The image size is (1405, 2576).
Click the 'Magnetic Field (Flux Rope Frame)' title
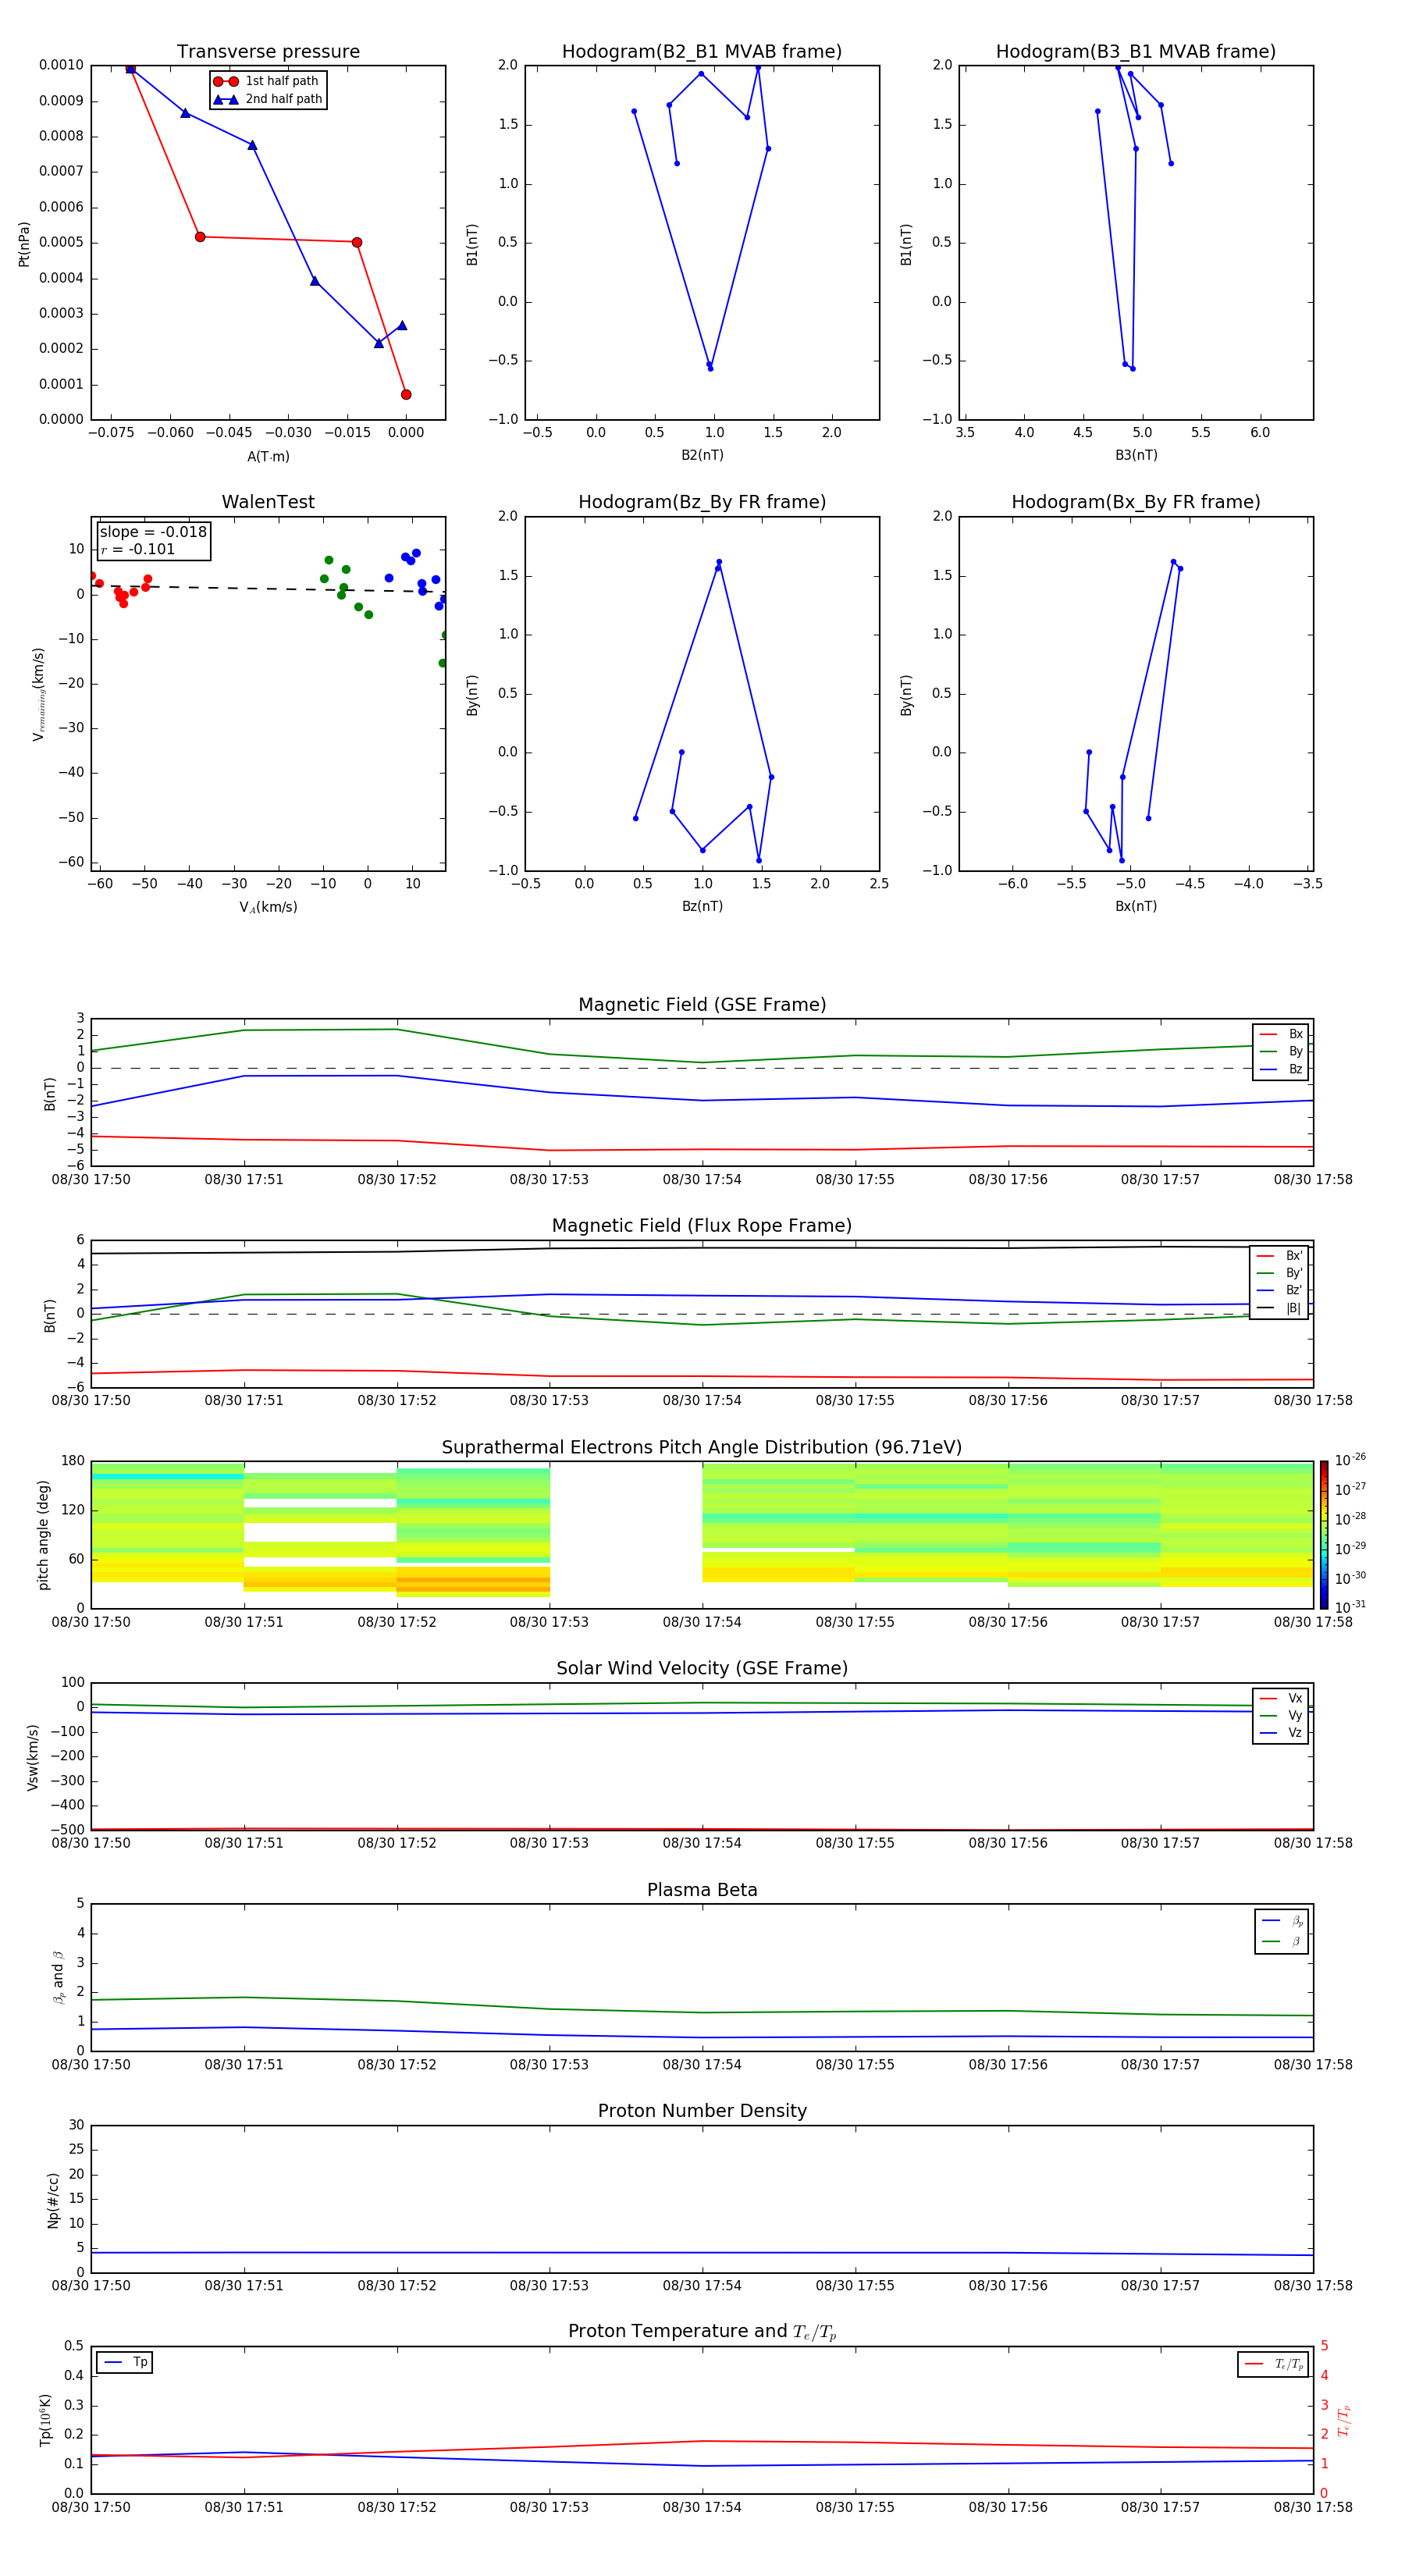702,1226
